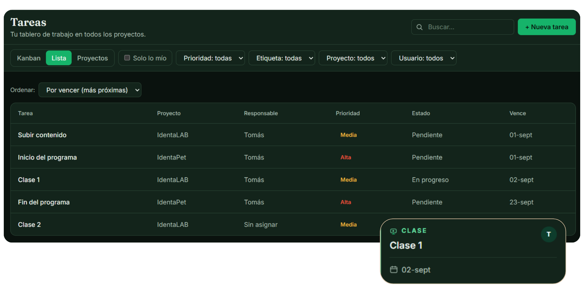Click the En progreso status cell
The width and height of the screenshot is (584, 300).
430,180
